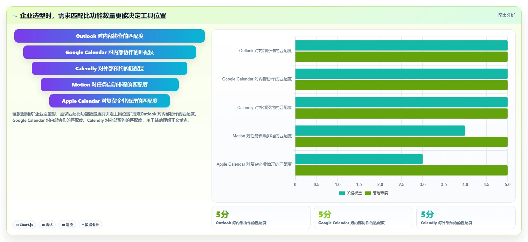Click the 表格 tag chip
This screenshot has width=528, height=242.
[x=47, y=225]
